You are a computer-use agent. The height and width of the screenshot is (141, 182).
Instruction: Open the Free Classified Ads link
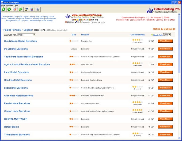tap(32, 21)
